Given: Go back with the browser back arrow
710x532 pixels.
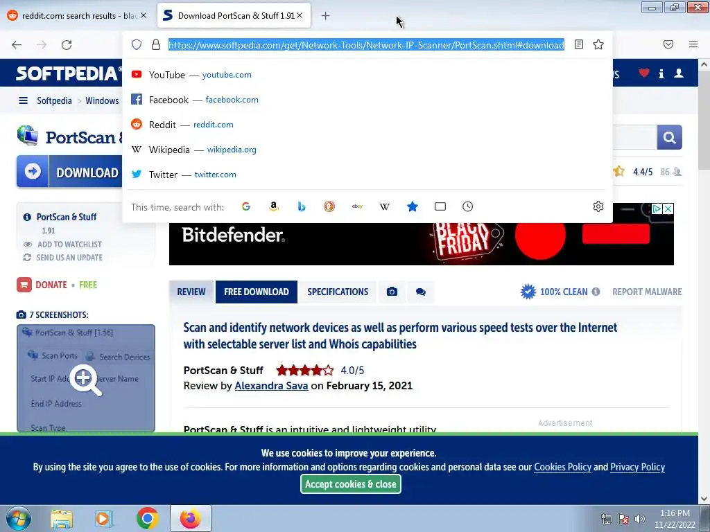Looking at the screenshot, I should pos(17,45).
